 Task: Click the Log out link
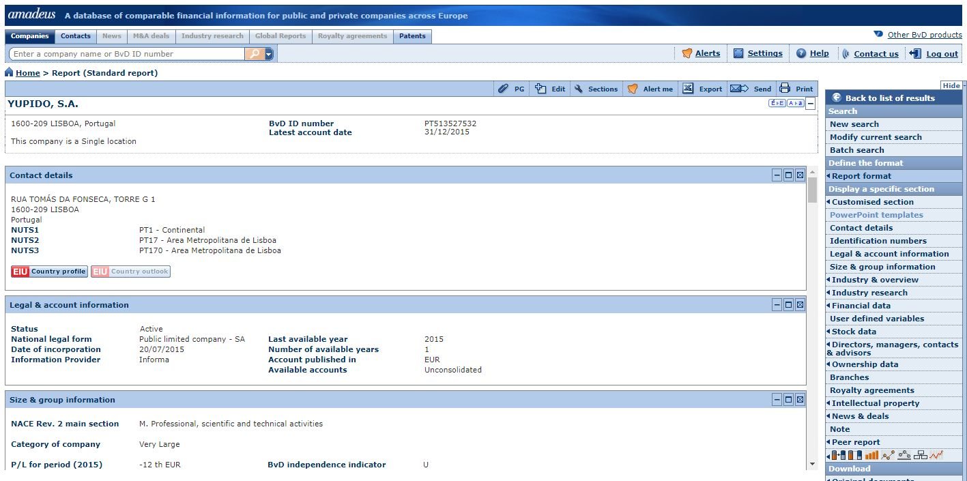point(942,54)
